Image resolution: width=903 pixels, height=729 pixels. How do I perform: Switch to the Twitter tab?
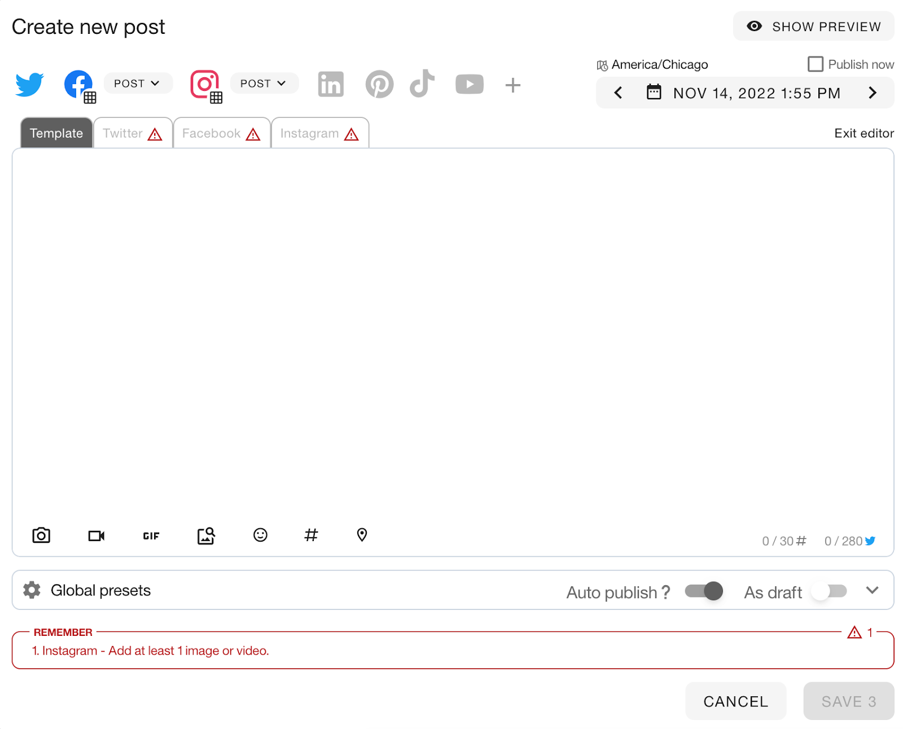133,134
